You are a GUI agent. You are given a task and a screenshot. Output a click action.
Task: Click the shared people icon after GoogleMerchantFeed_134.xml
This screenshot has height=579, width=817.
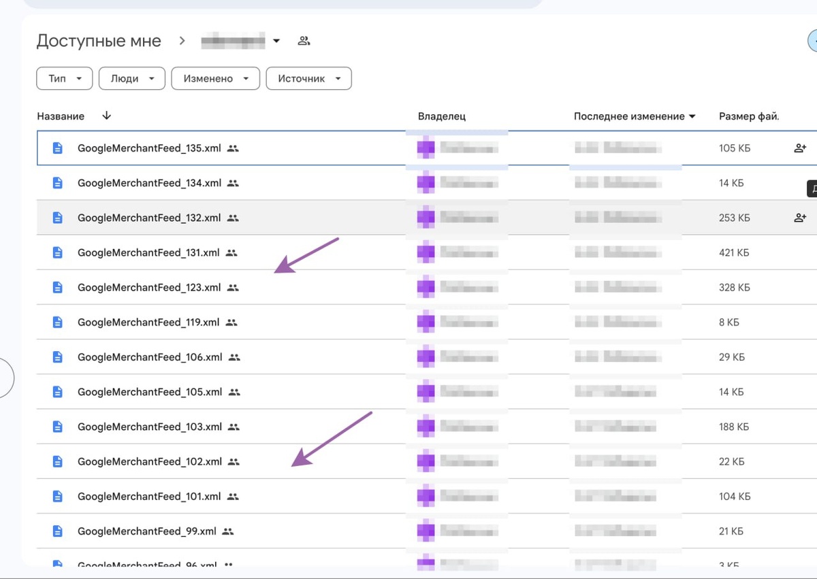pyautogui.click(x=233, y=183)
